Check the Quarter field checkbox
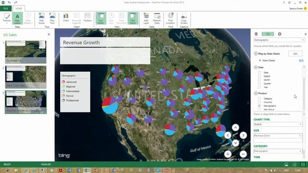The height and width of the screenshot is (173, 308). tap(259, 84)
